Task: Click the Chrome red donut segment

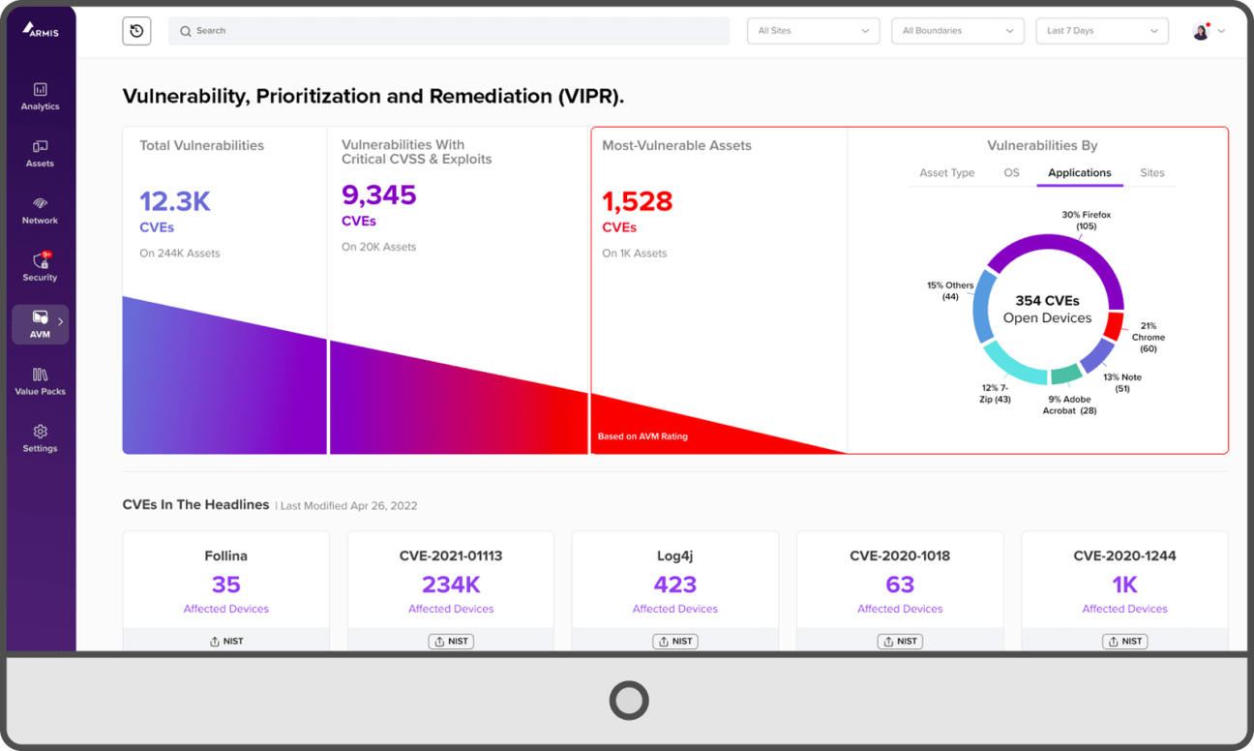Action: (x=1113, y=326)
